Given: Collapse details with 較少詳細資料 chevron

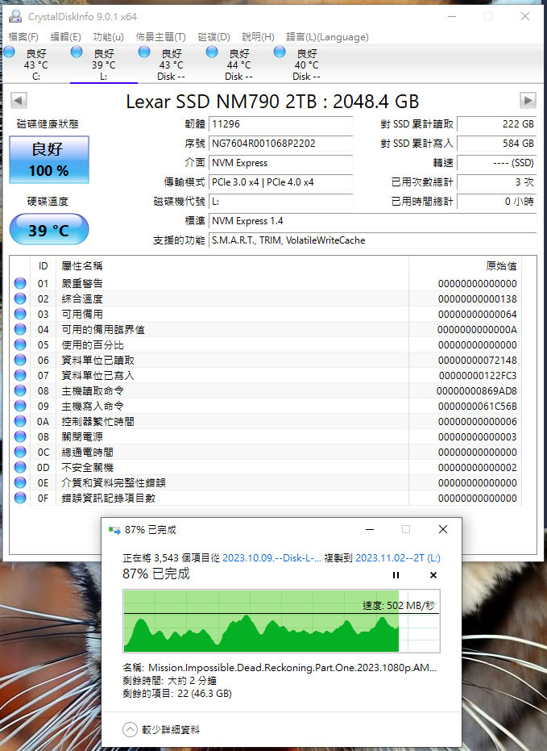Looking at the screenshot, I should click(130, 729).
